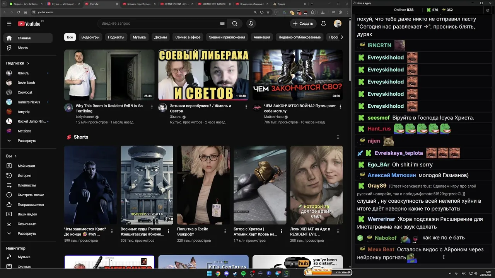Open Steam from the taskbar

[235, 273]
